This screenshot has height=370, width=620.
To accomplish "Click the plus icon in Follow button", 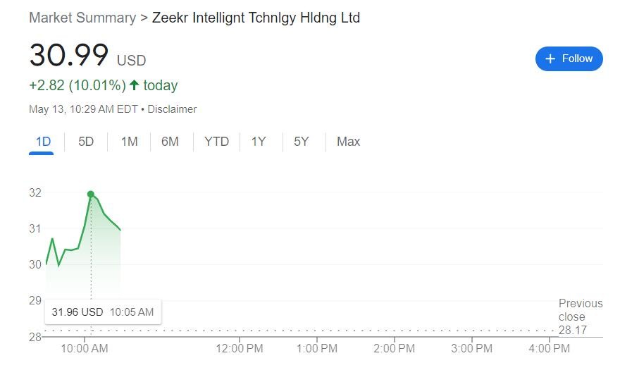I will click(551, 58).
